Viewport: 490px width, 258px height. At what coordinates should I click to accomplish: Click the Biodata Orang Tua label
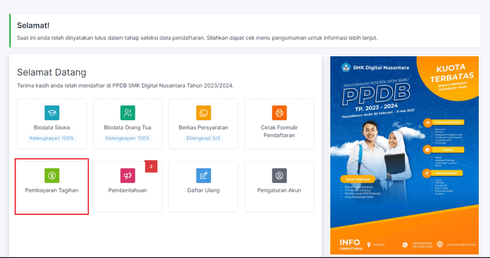coord(127,128)
